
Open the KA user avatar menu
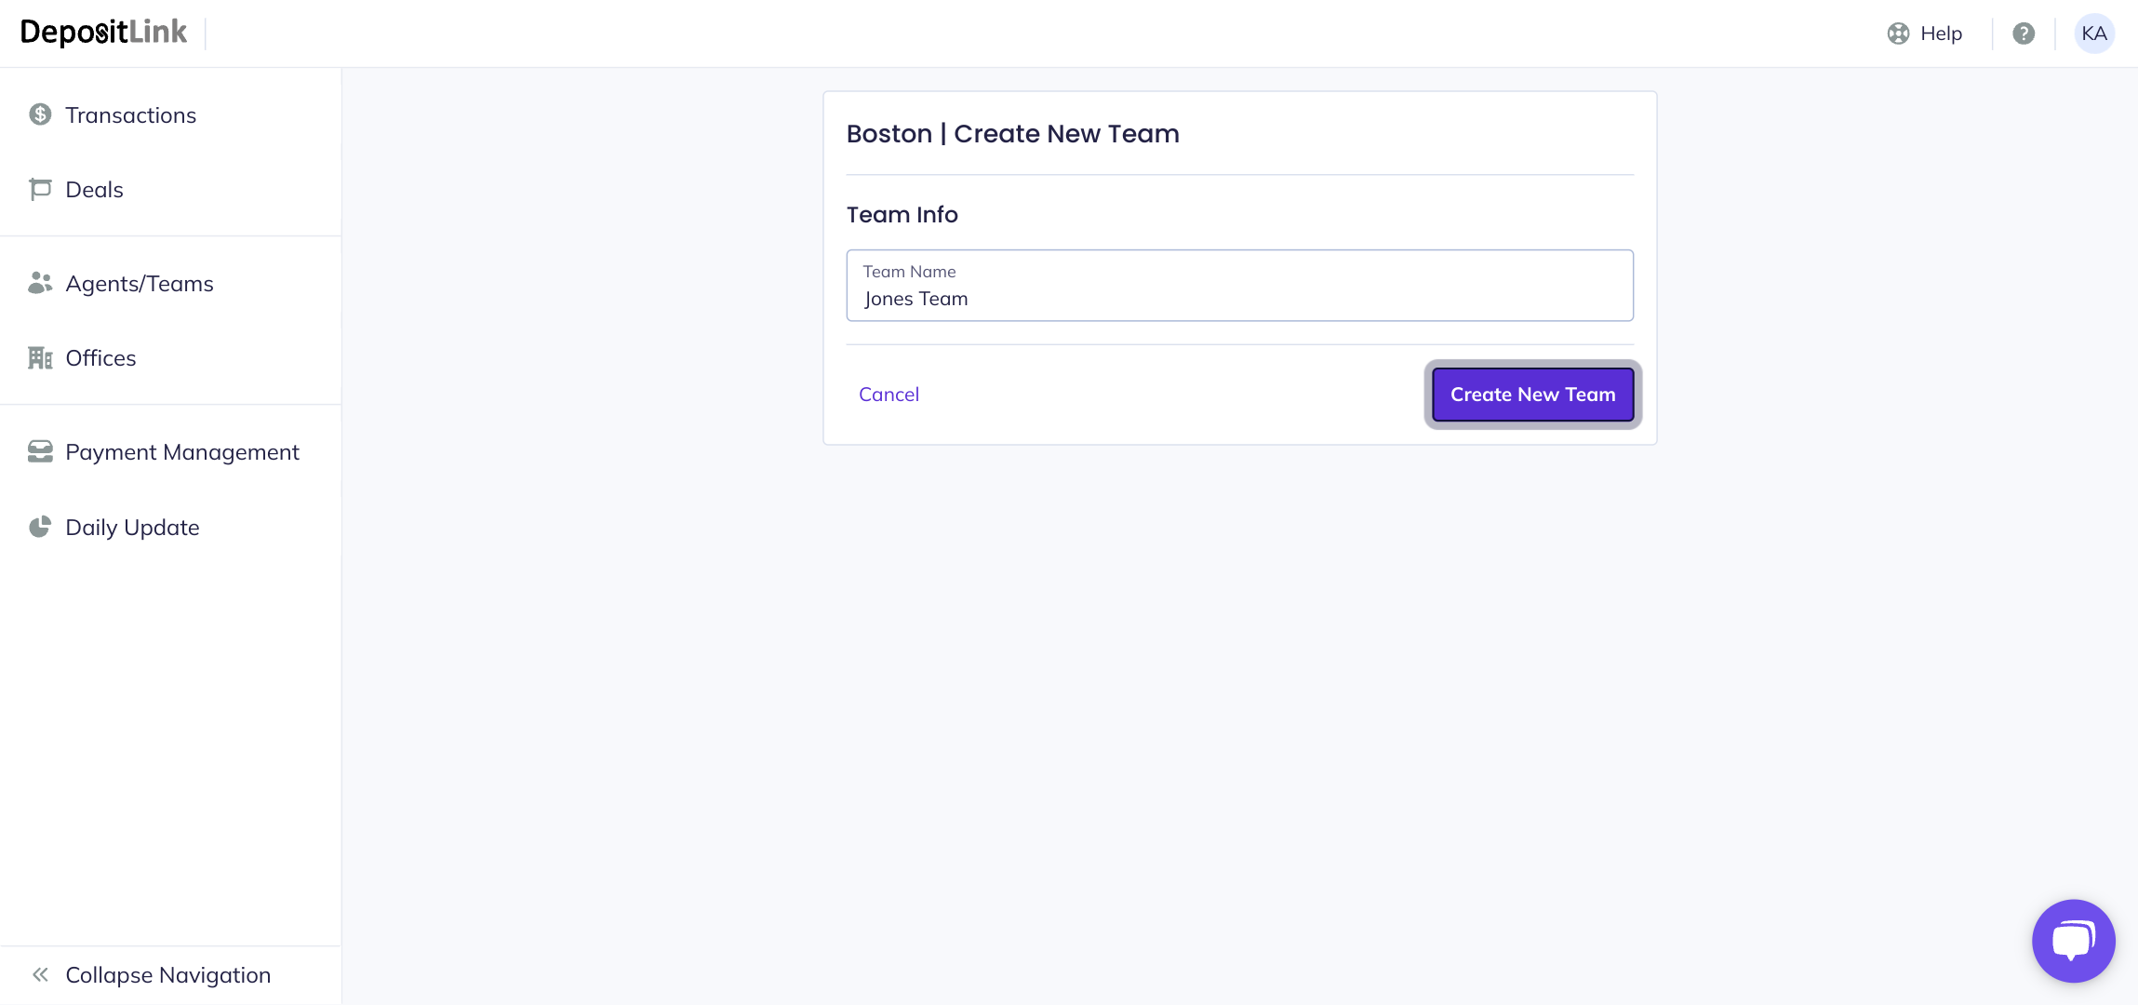(x=2094, y=33)
